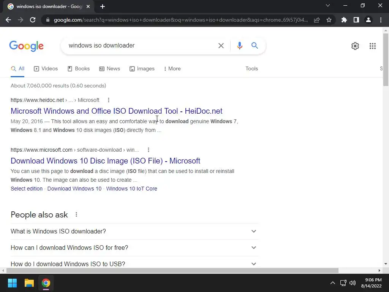389x292 pixels.
Task: Open search Tools
Action: tap(251, 68)
